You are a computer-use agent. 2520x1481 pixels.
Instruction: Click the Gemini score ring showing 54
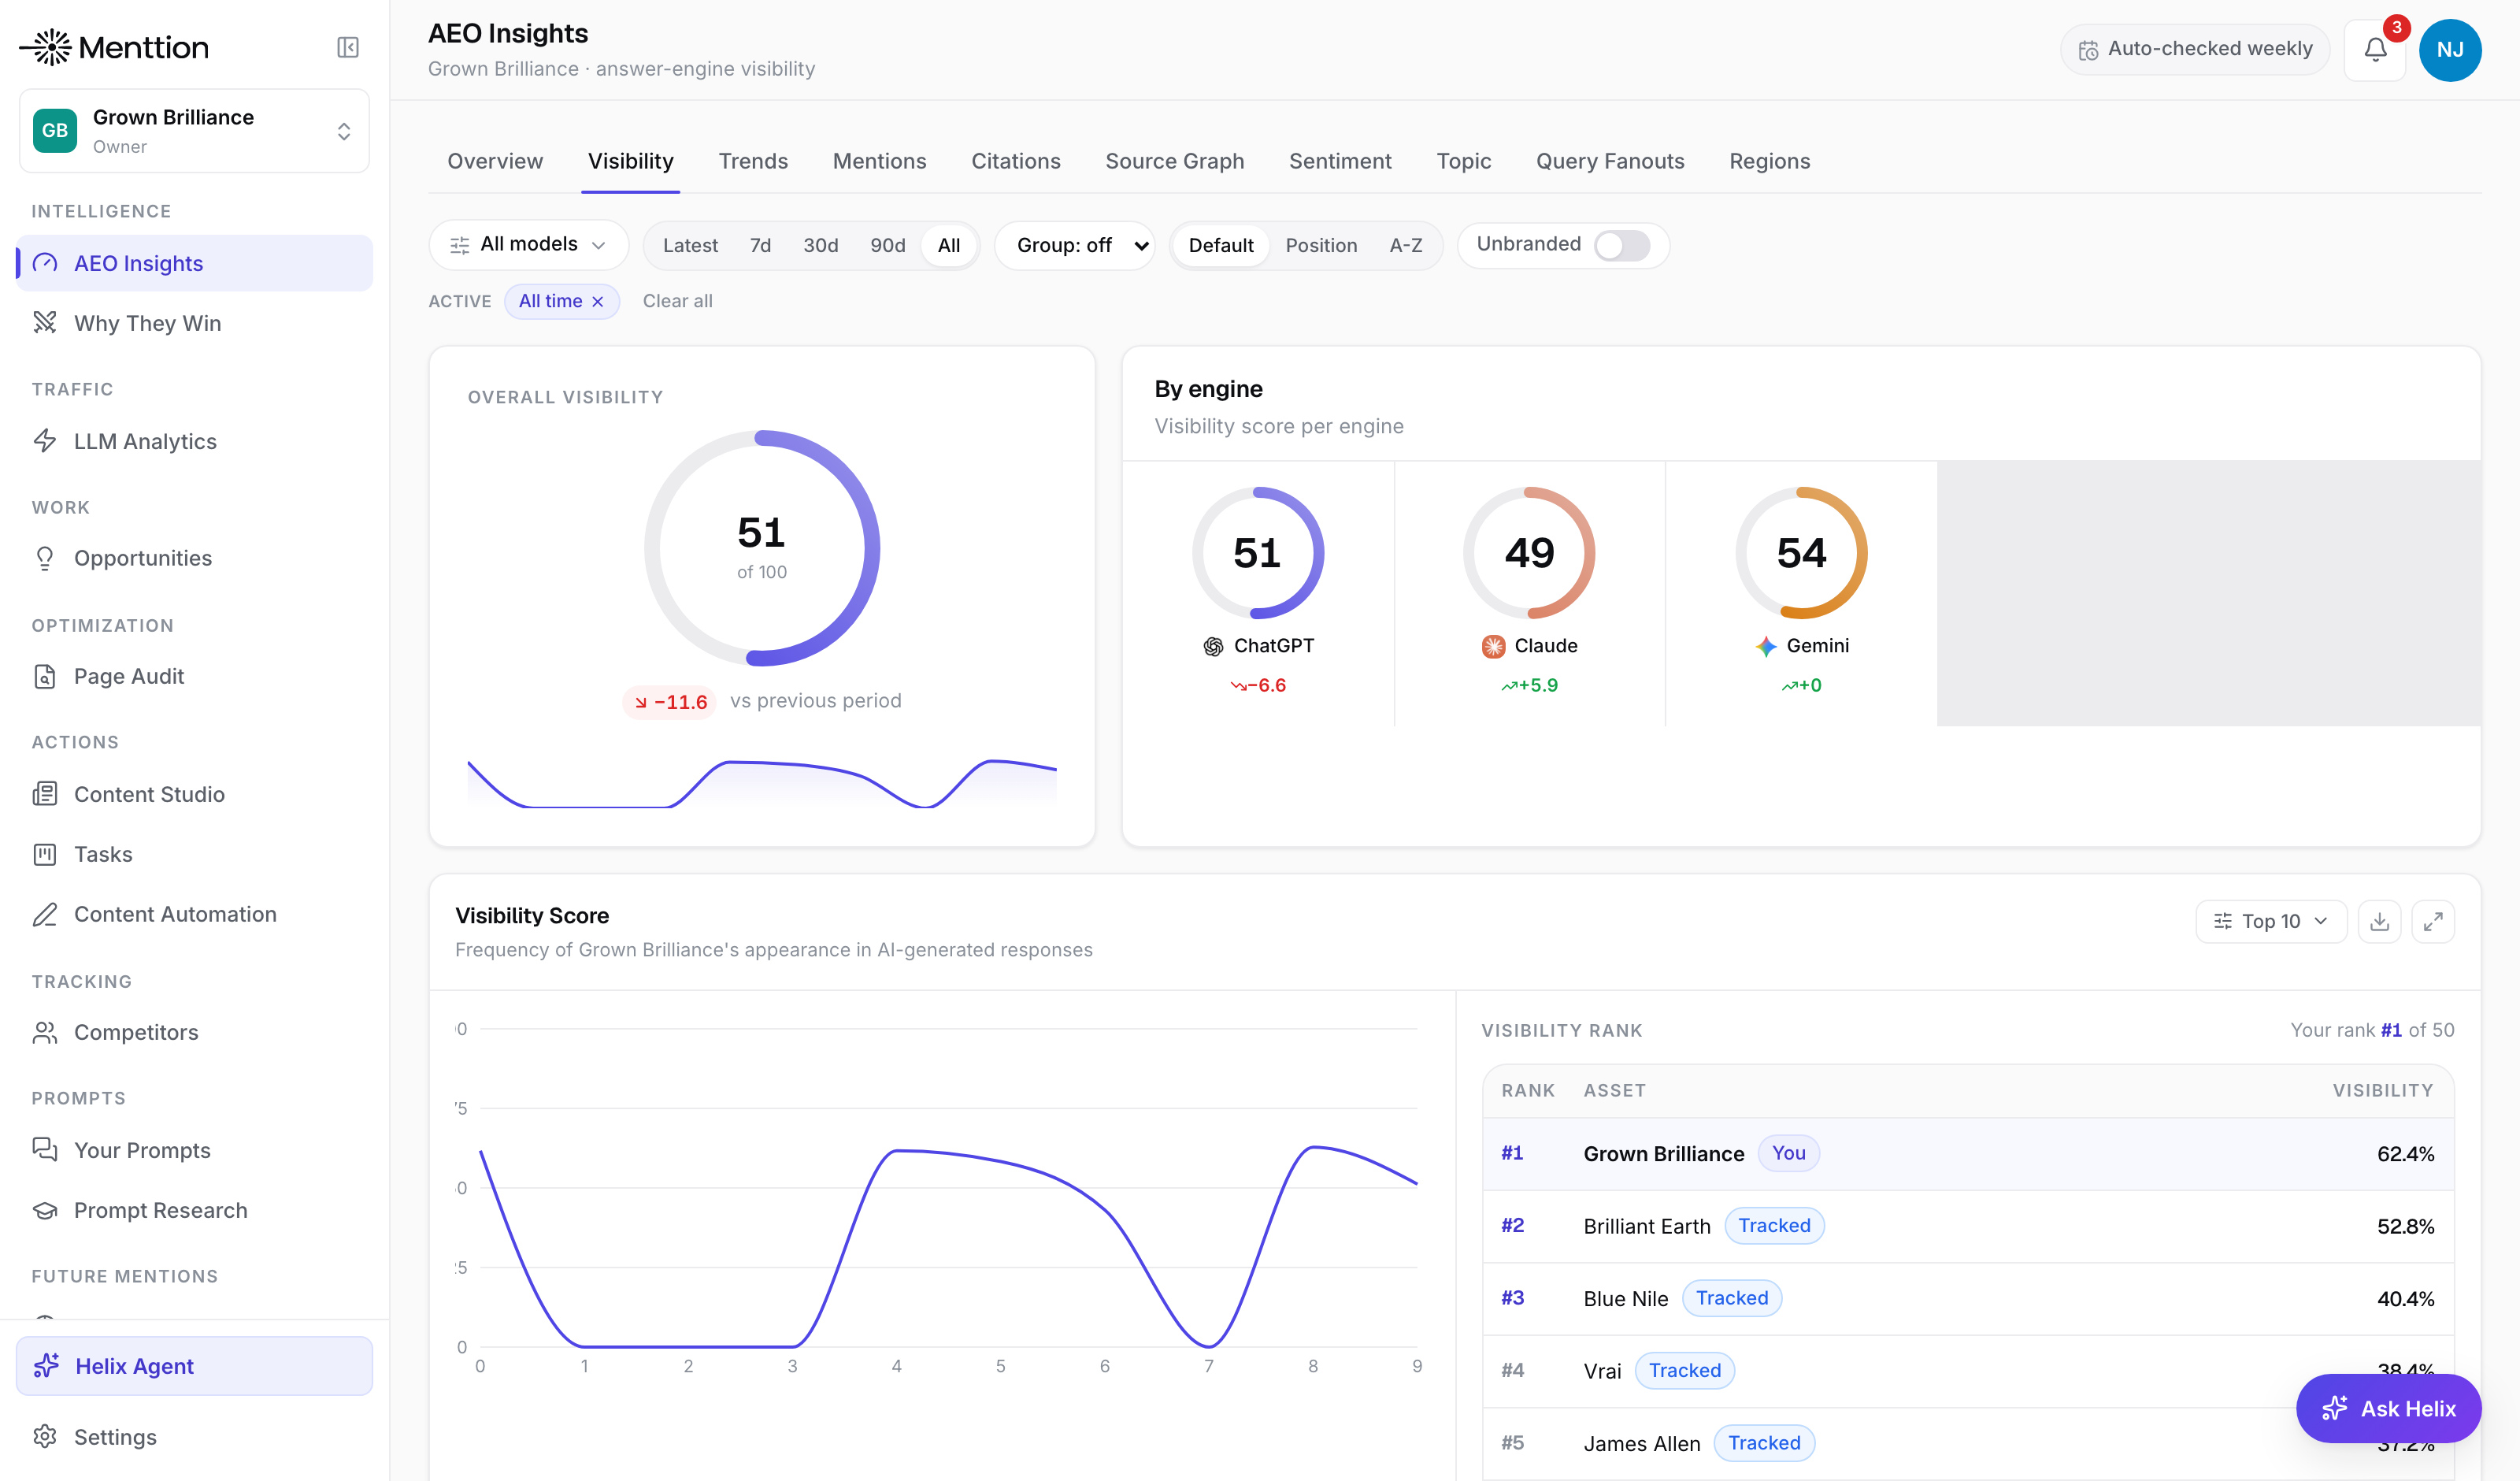(x=1801, y=552)
